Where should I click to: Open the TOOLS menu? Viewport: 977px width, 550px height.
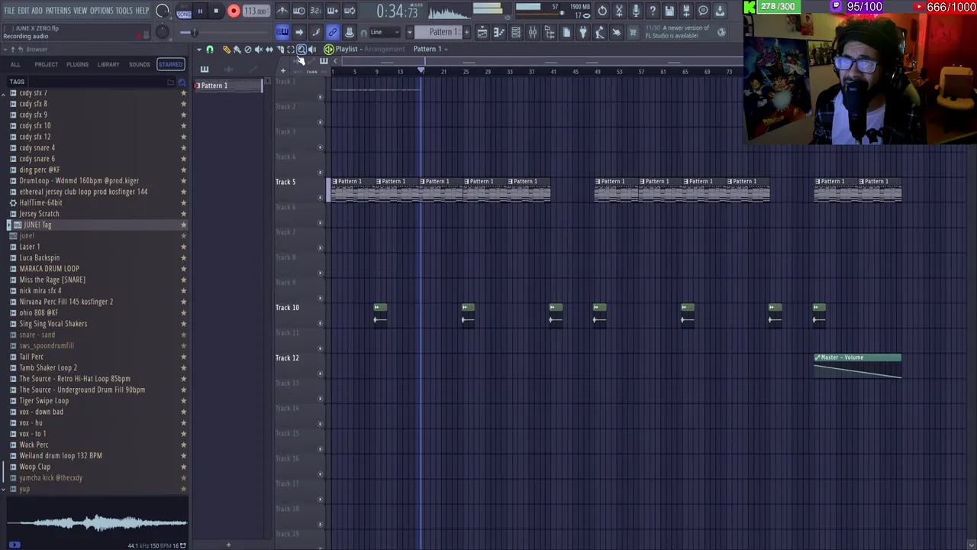pos(124,11)
